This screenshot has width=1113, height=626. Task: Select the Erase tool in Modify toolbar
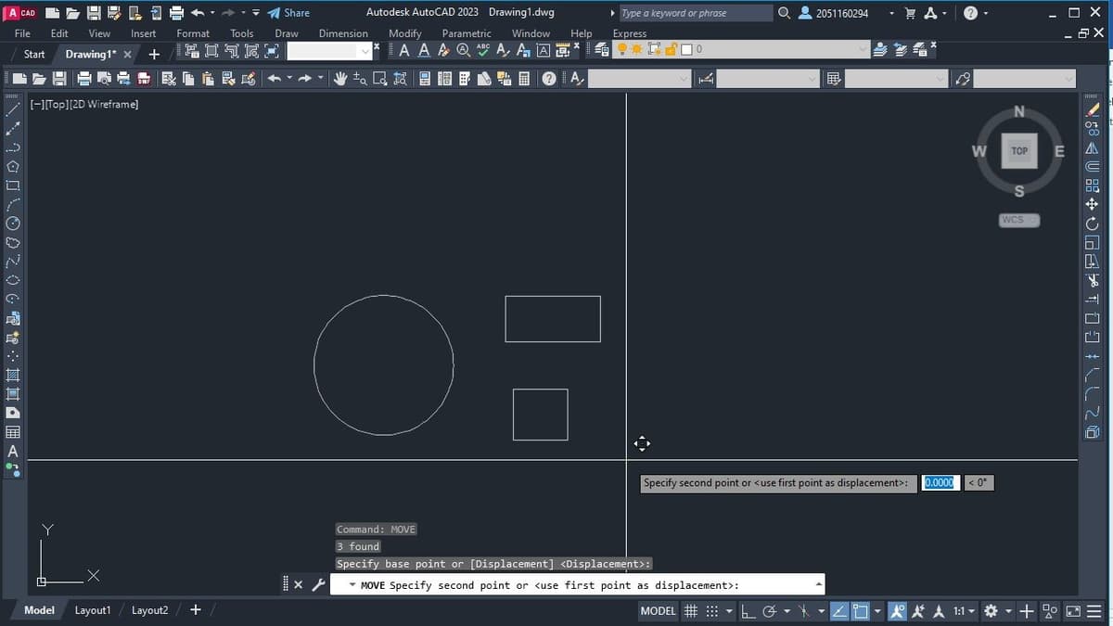click(x=1092, y=110)
